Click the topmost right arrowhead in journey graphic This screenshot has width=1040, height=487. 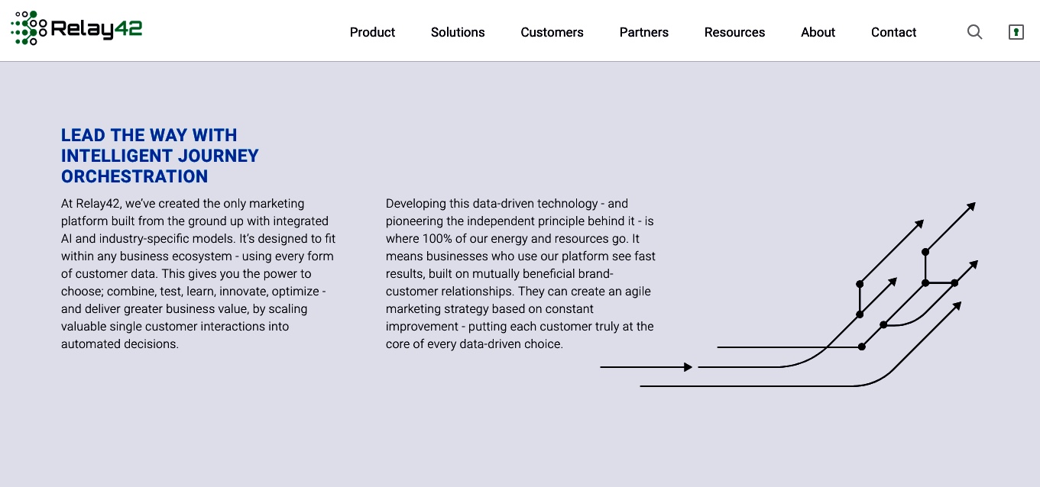pyautogui.click(x=970, y=206)
